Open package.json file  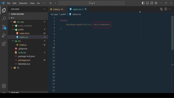(28, 60)
